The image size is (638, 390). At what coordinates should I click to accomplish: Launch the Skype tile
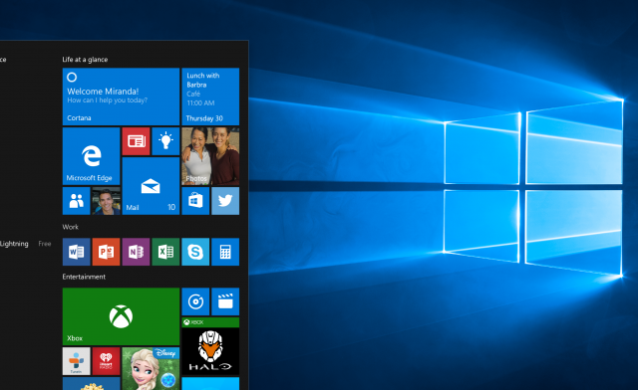195,252
